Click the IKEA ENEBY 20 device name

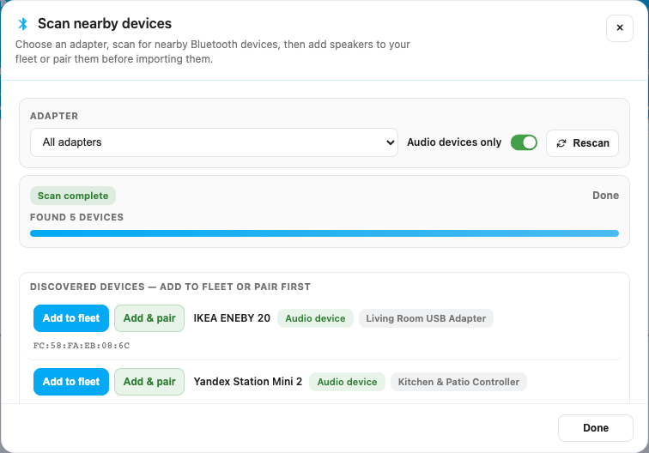pyautogui.click(x=232, y=318)
